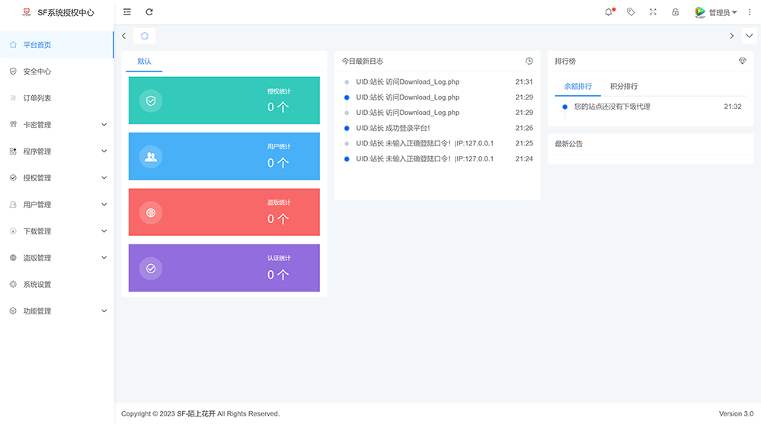Screen dimensions: 761x424
Task: Click the home tab icon
Action: point(145,36)
